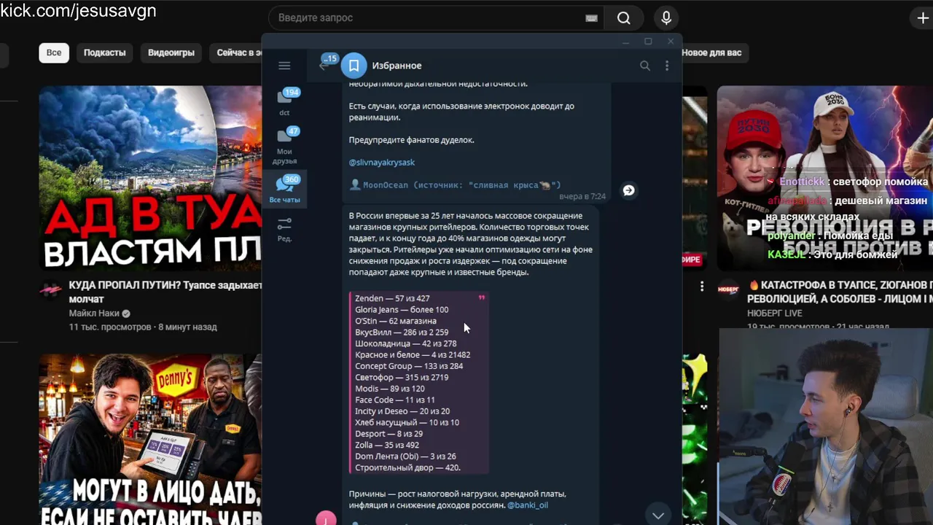Click the вчера в 7:24 timestamp
Viewport: 933px width, 525px height.
click(x=582, y=196)
